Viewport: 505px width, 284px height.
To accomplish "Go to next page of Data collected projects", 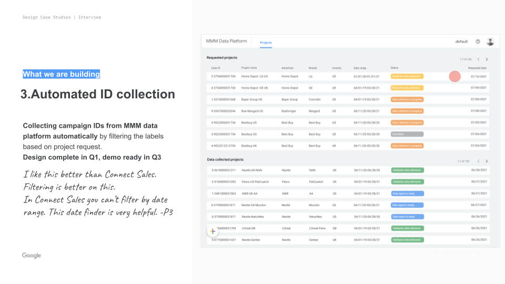I will pyautogui.click(x=487, y=161).
